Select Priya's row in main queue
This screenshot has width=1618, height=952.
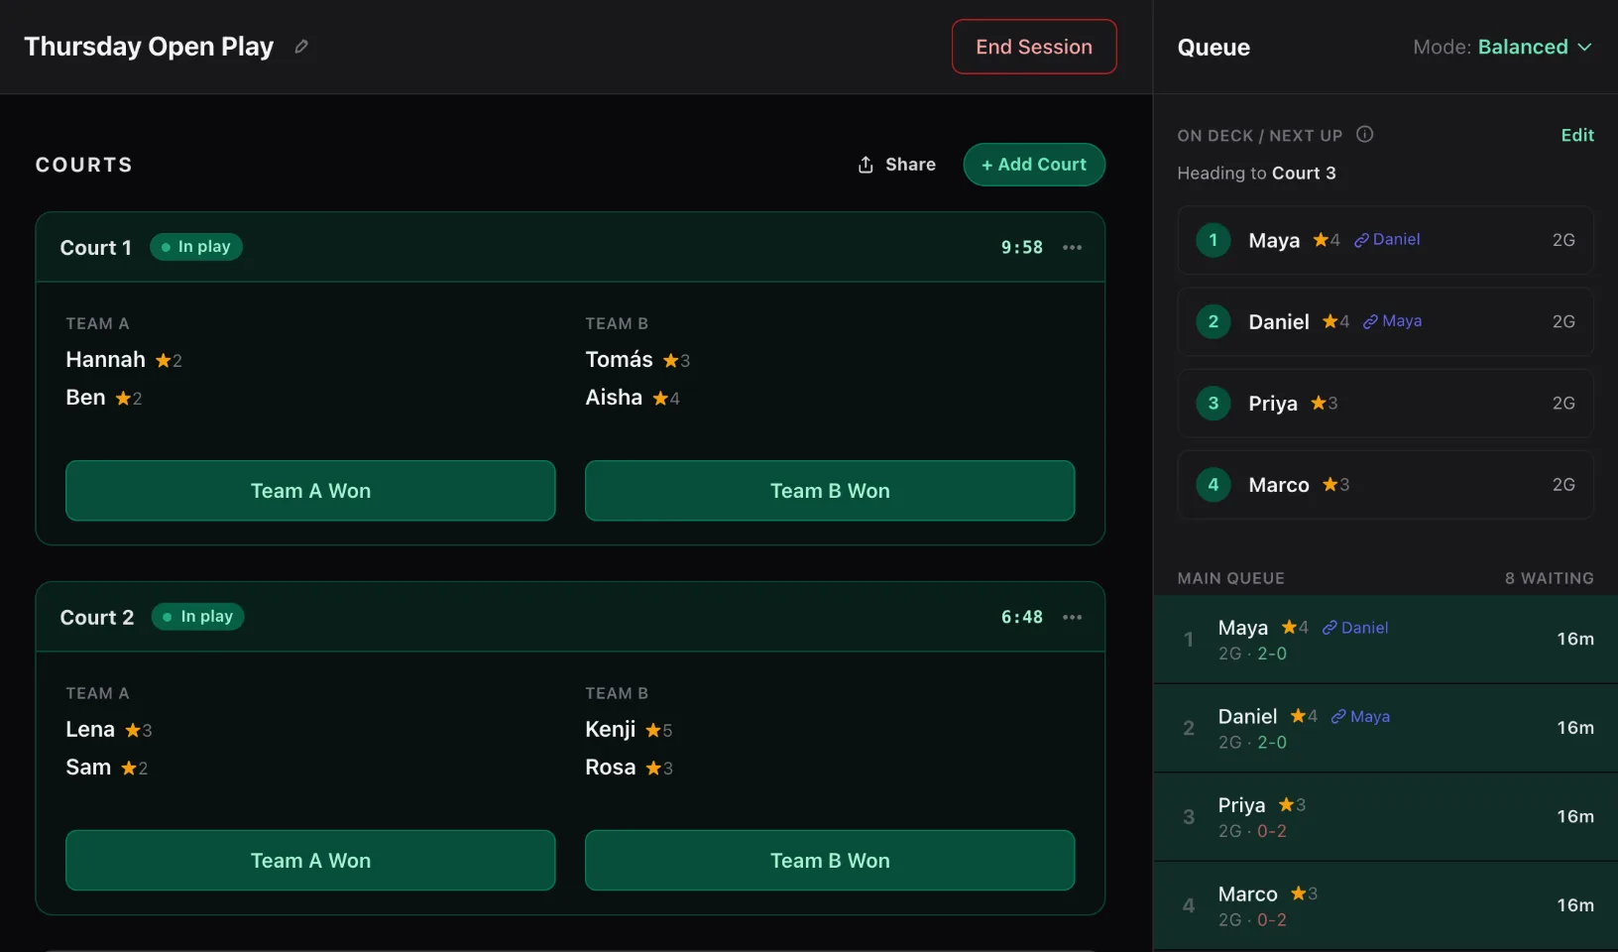tap(1385, 817)
